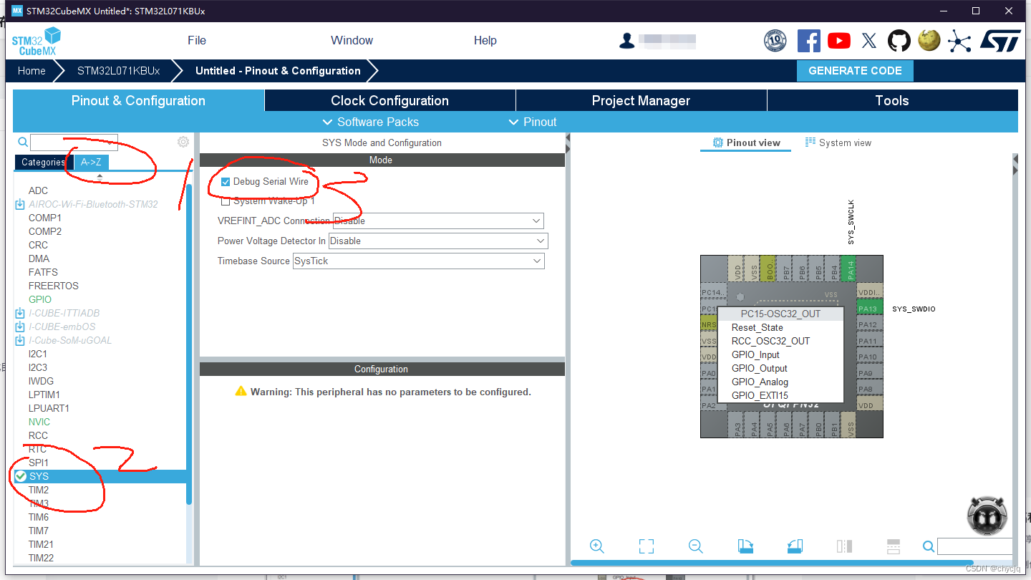Select the A->Z sorting tab
Screen dimensions: 1031x580
pos(91,163)
